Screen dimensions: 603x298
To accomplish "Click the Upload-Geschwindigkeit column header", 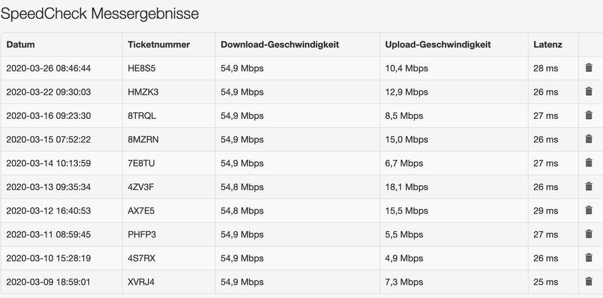I will 438,45.
